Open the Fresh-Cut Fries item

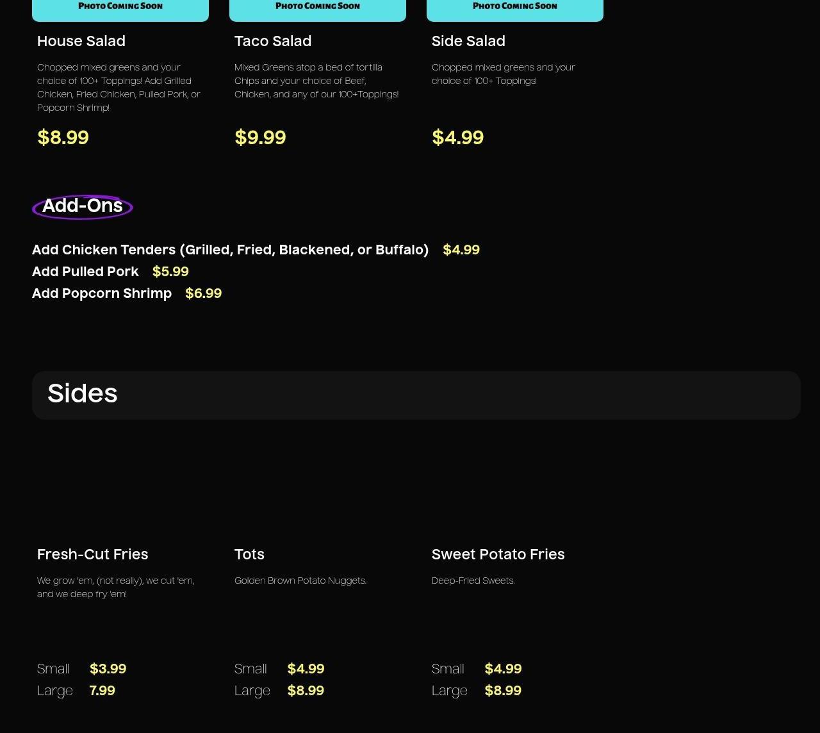[93, 555]
